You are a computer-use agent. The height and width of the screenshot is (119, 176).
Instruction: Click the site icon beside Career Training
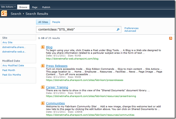(43, 87)
